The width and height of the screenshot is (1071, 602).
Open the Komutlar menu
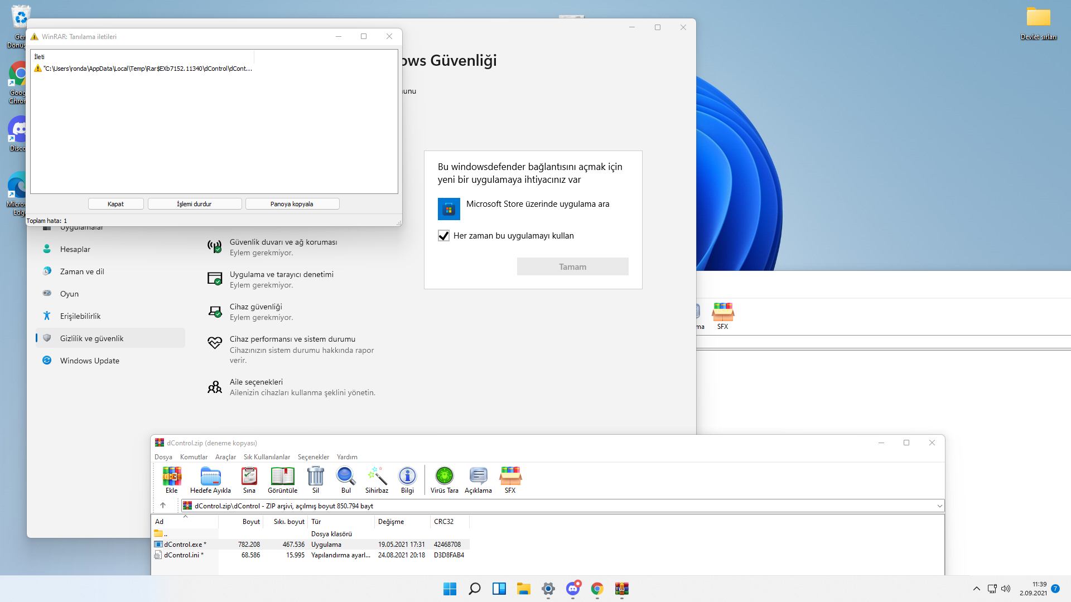(194, 457)
